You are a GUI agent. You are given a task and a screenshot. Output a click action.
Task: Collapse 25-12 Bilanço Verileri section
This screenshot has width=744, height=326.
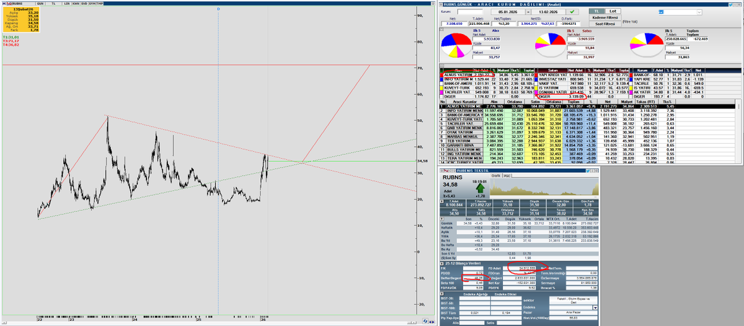[441, 263]
